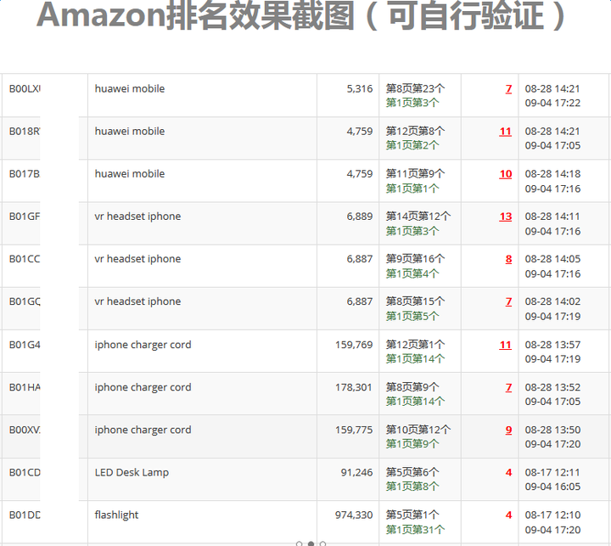Select timestamp '09-04 16:05'
The height and width of the screenshot is (546, 611).
552,487
